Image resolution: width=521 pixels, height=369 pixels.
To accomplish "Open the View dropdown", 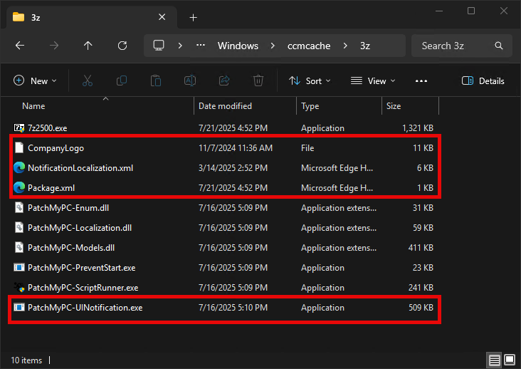I will 373,80.
